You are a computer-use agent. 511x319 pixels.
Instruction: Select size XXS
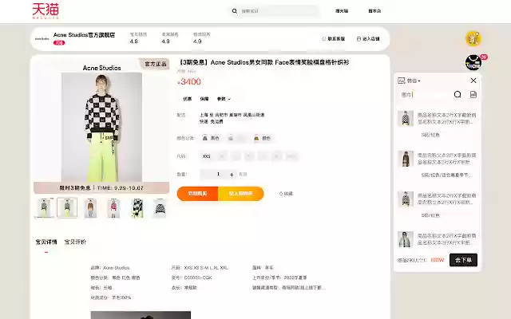[206, 156]
